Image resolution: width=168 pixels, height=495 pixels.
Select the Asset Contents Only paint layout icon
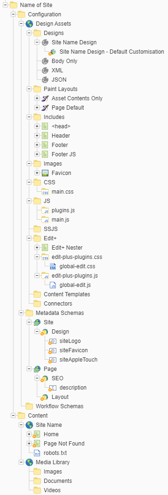(45, 98)
